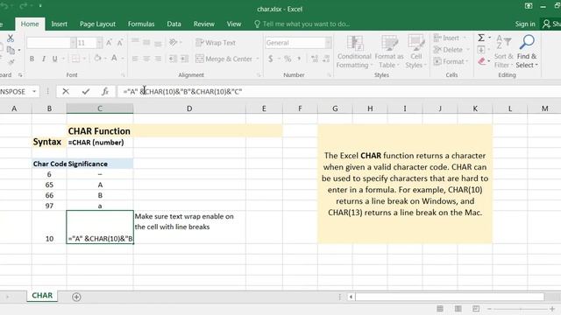Decrease font size with smaller A icon

120,43
